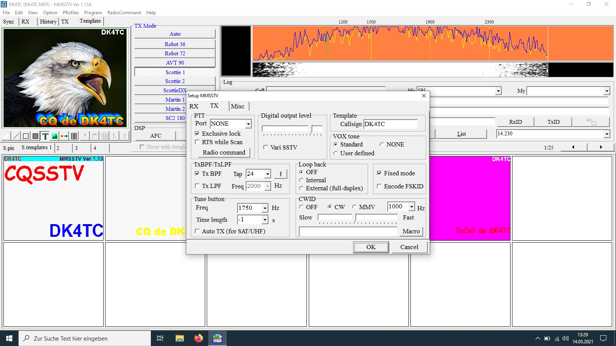Select the color bar tool
Screen dimensions: 616x346
pos(64,136)
